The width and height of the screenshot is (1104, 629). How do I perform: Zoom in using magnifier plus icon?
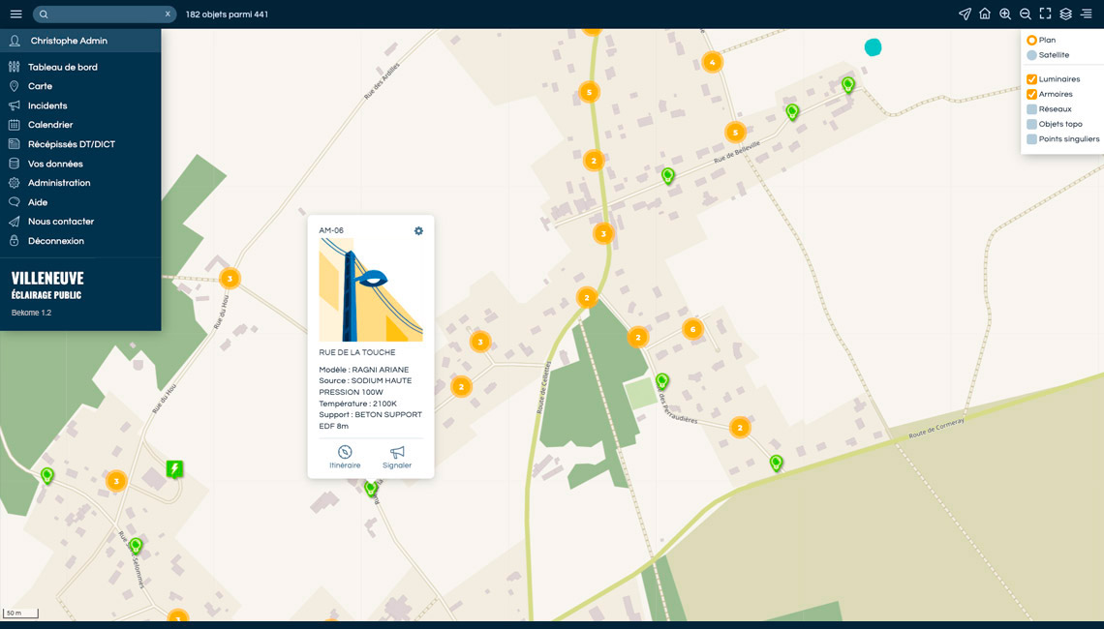pyautogui.click(x=1005, y=15)
